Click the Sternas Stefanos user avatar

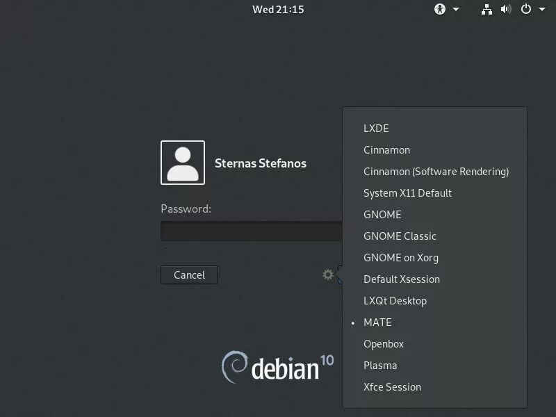[x=183, y=163]
